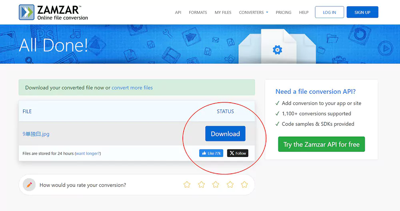
Task: Open the 9单独白.jpg file link
Action: pos(36,134)
